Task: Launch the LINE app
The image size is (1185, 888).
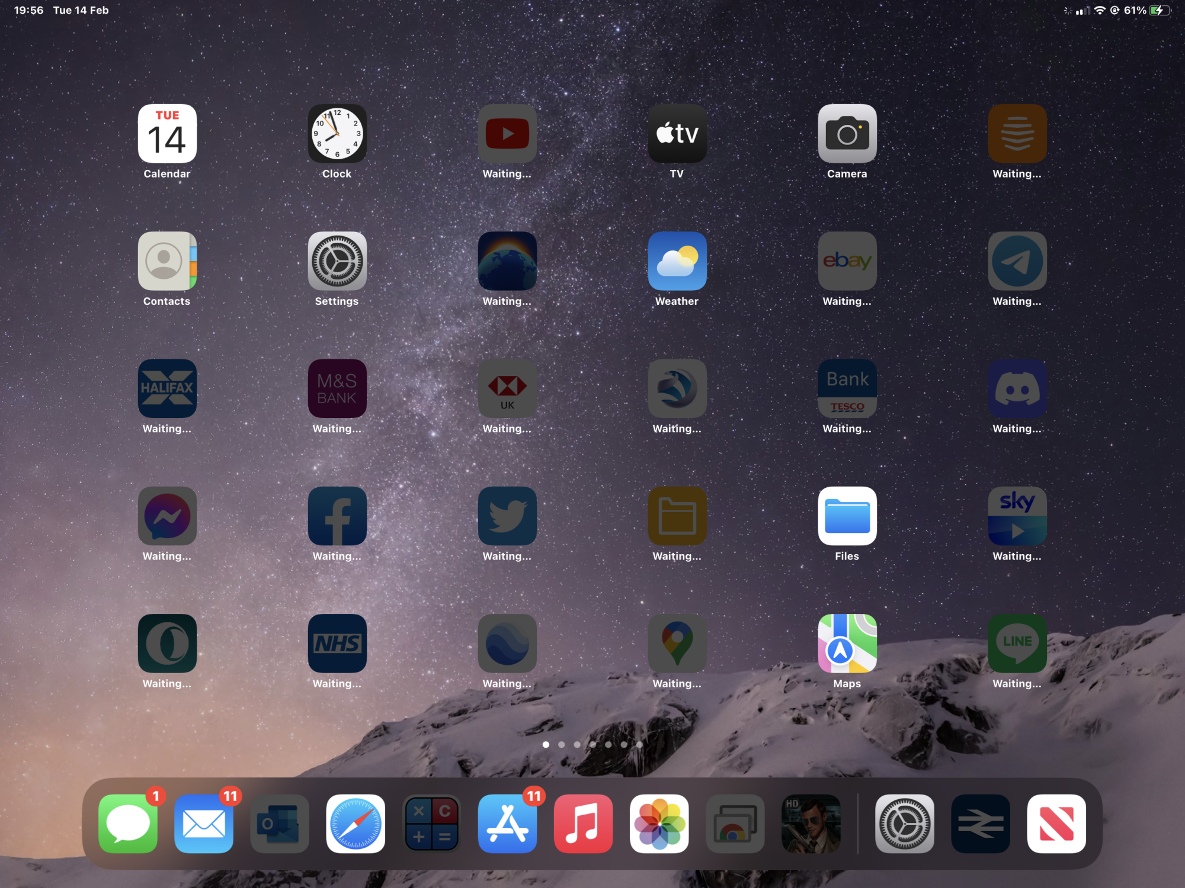Action: [x=1017, y=644]
